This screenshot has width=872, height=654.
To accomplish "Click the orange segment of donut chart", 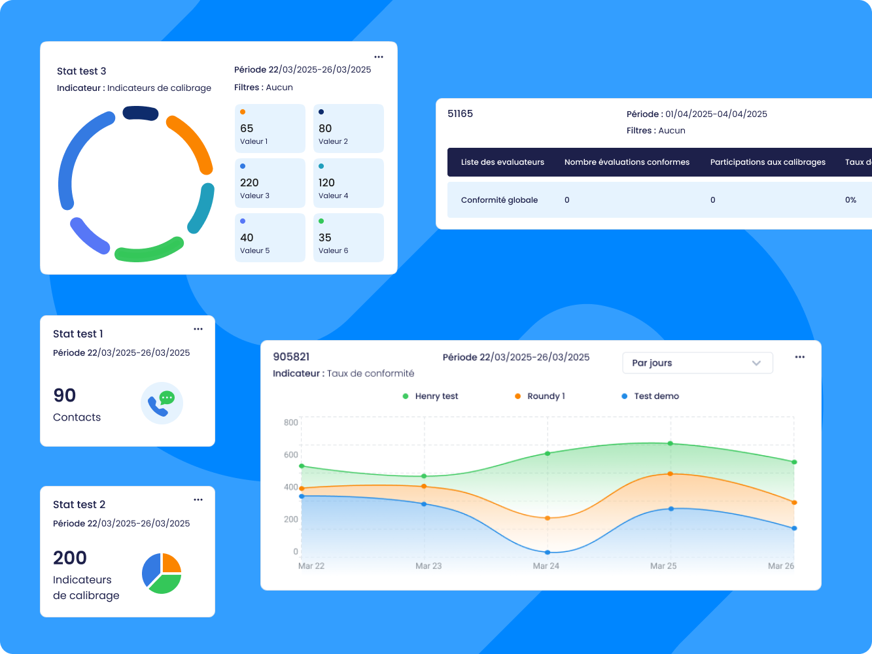I will click(x=193, y=142).
